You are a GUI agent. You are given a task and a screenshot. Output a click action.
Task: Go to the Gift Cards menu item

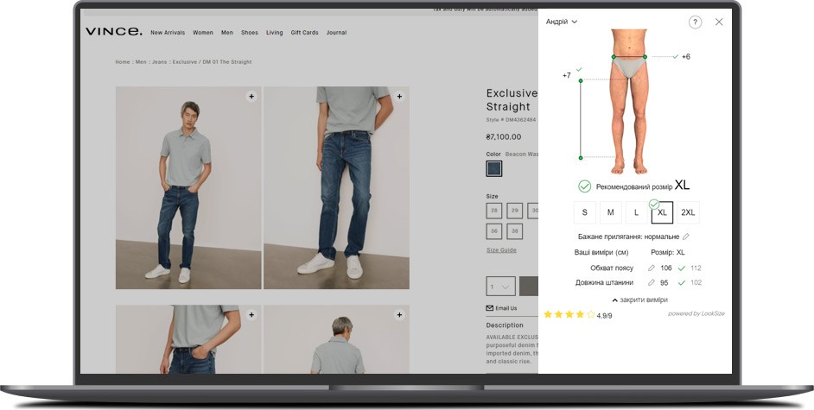(304, 33)
